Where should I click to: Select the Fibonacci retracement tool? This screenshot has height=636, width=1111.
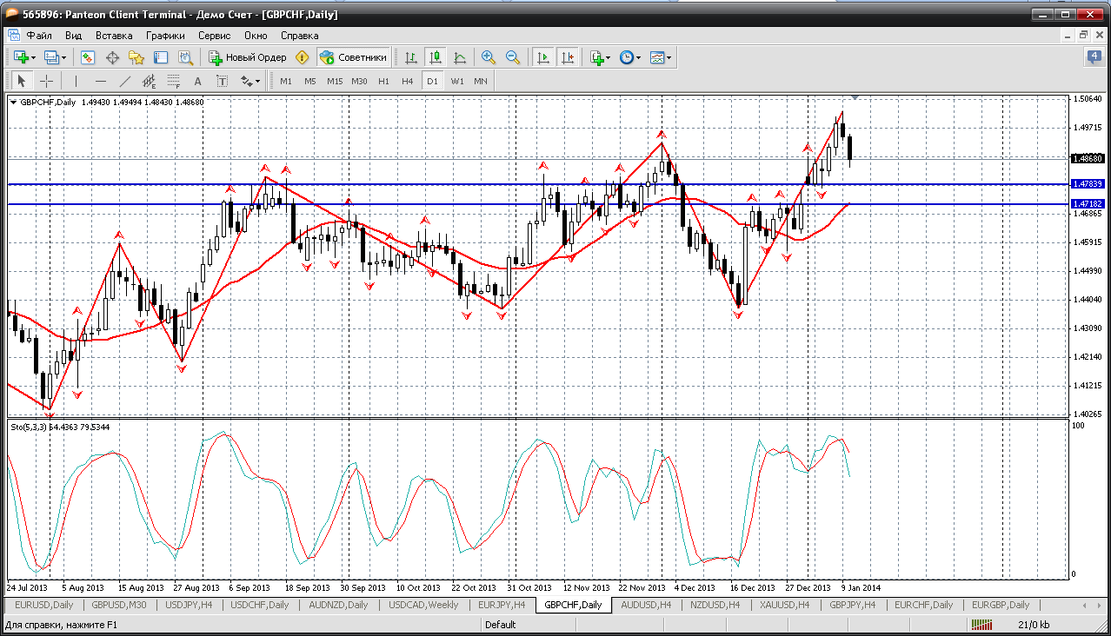[x=173, y=81]
